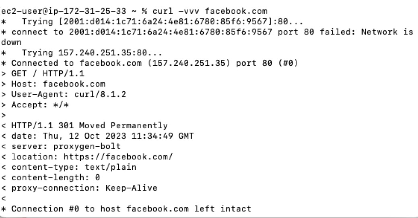Open the https://facebook.com/ location URL
The image size is (418, 218).
pos(118,157)
